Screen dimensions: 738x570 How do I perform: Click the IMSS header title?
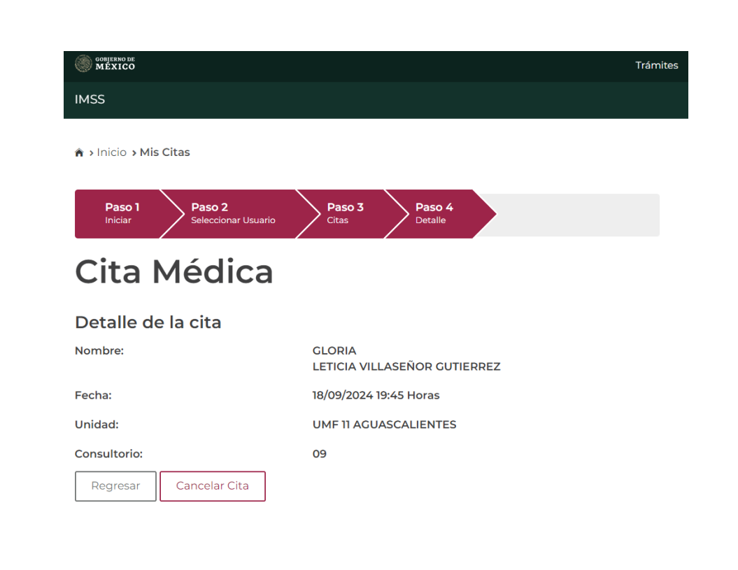(x=90, y=99)
